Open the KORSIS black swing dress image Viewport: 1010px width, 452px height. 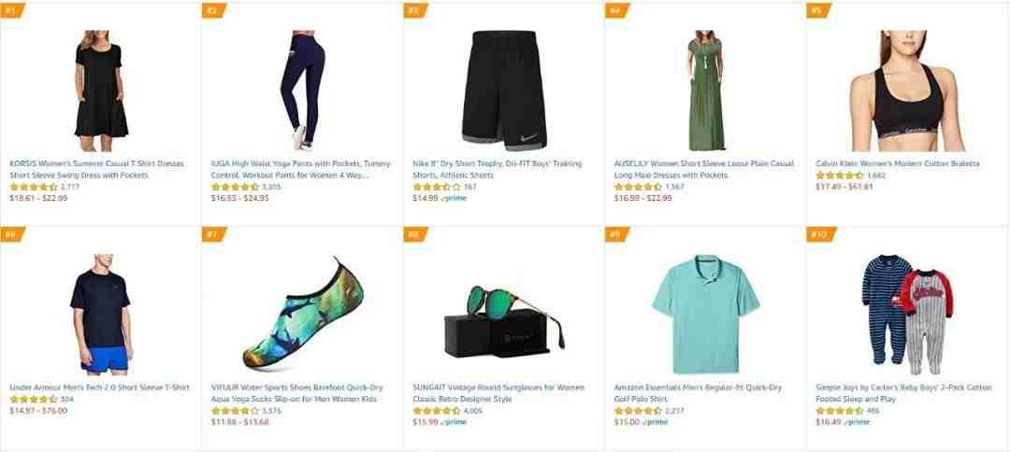tap(101, 90)
